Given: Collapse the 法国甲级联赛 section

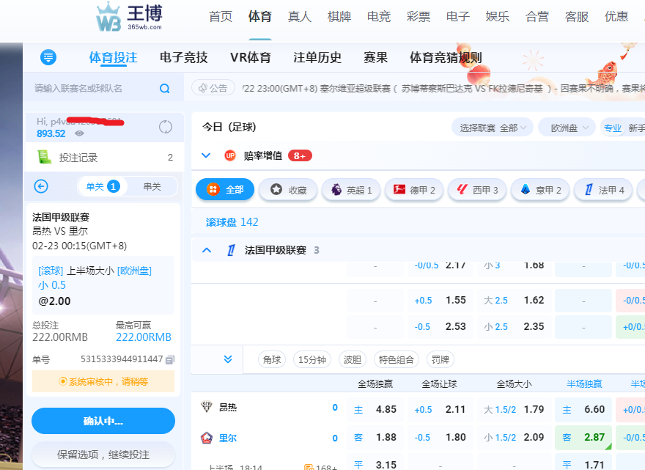Looking at the screenshot, I should [x=207, y=250].
